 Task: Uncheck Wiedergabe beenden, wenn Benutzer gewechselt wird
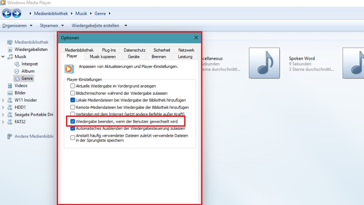[73, 122]
